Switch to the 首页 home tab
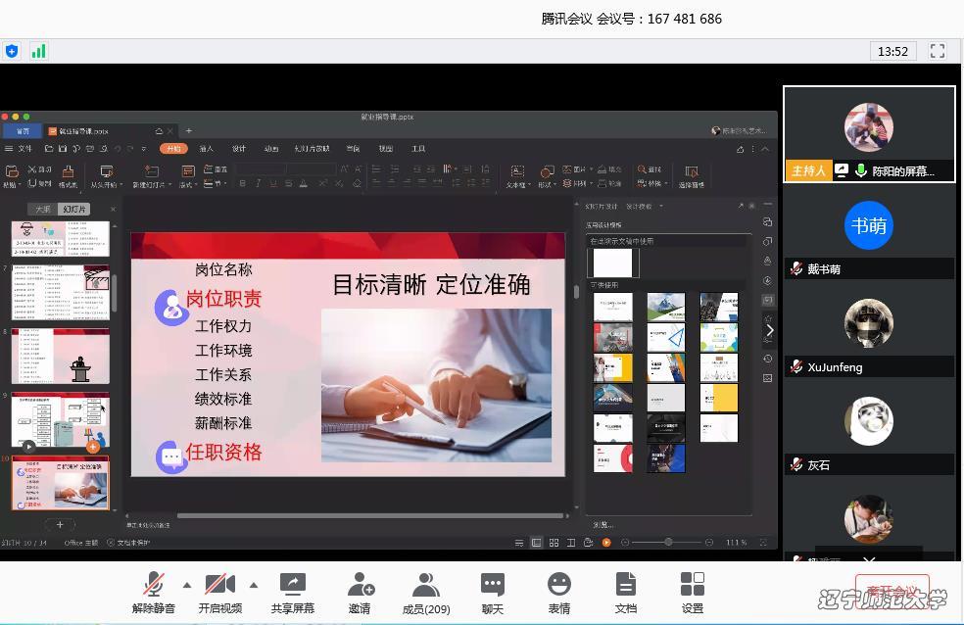The height and width of the screenshot is (625, 964). 23,131
